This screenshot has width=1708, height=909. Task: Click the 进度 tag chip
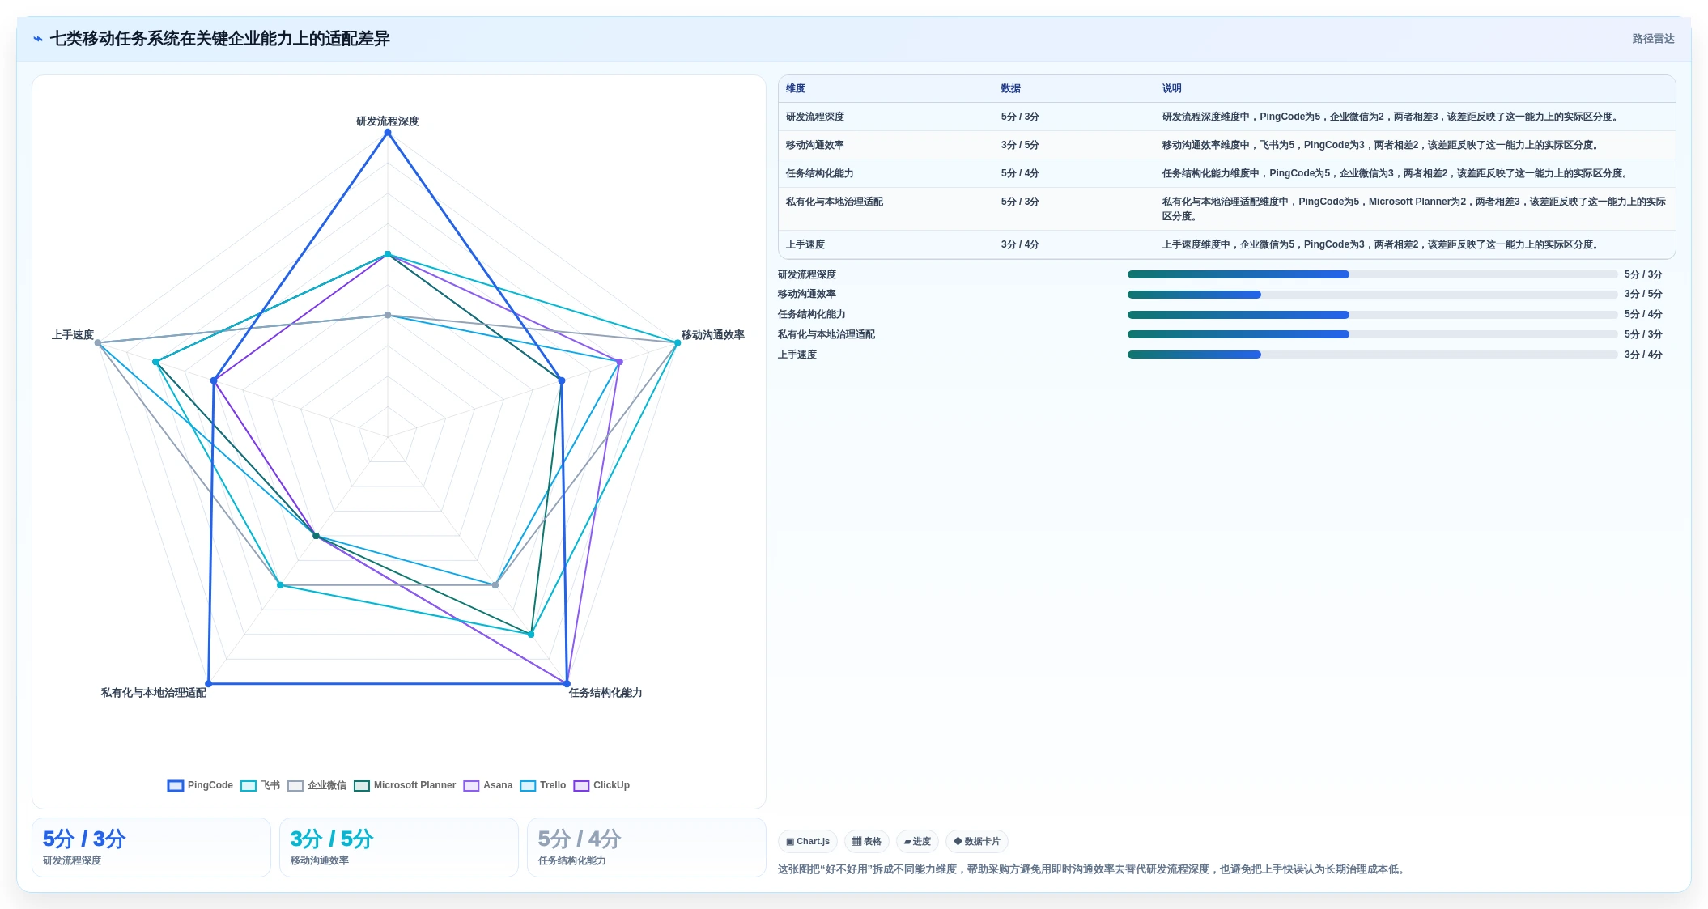point(917,842)
